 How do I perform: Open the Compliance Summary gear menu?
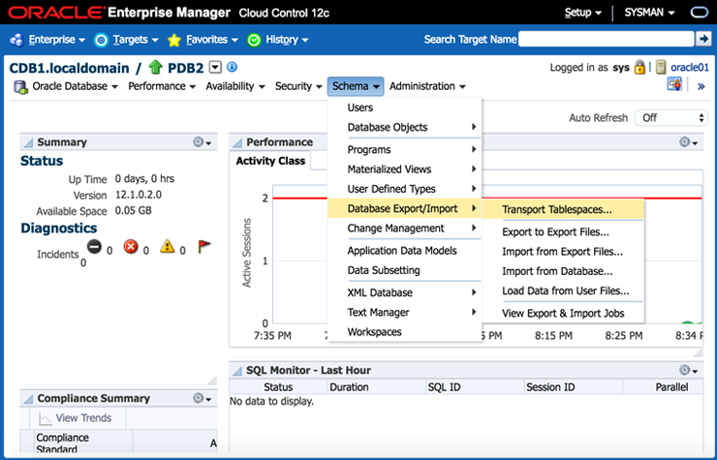coord(202,398)
